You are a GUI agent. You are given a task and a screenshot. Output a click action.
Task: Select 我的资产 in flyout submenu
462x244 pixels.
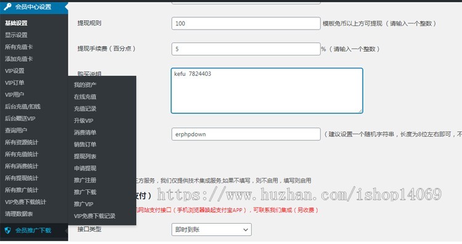point(85,85)
